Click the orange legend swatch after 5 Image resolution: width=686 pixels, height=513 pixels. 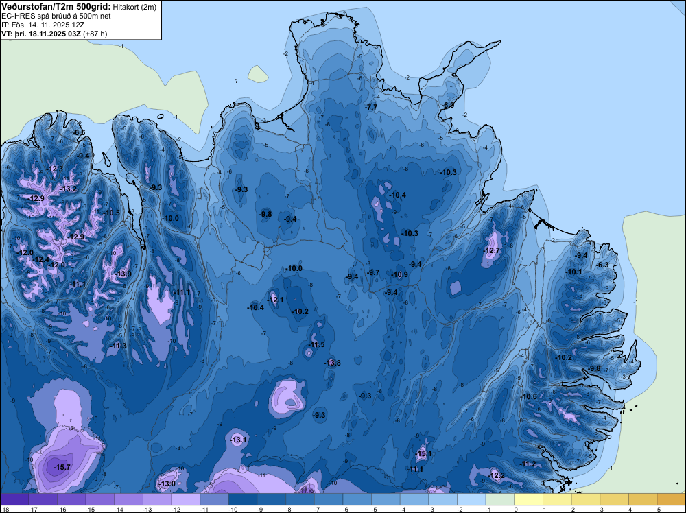671,499
